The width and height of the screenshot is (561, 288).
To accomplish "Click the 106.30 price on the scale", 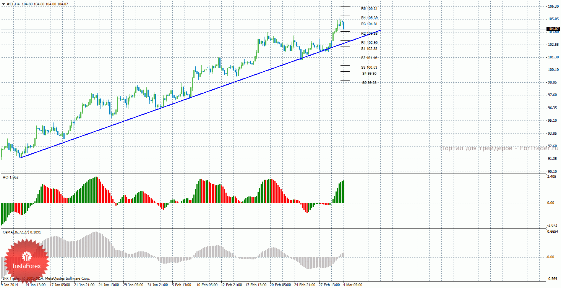I will pyautogui.click(x=553, y=6).
